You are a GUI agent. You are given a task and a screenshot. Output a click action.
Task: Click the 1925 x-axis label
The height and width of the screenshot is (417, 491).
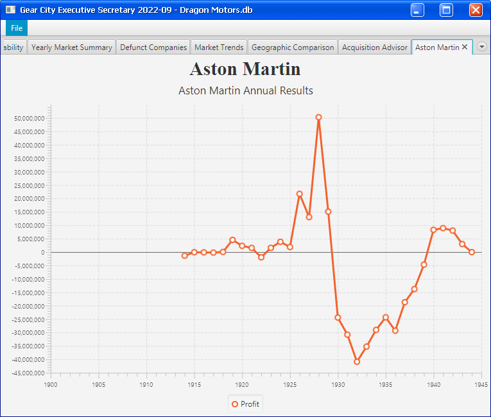[290, 384]
